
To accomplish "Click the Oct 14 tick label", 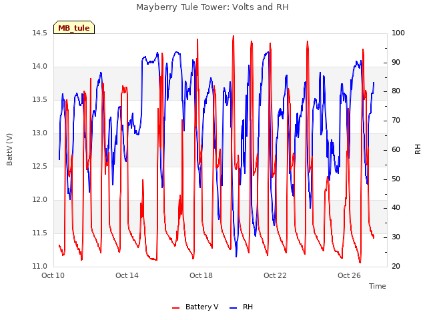I will 127,275.
